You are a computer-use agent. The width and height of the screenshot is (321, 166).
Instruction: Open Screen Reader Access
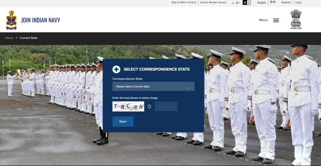pyautogui.click(x=213, y=2)
